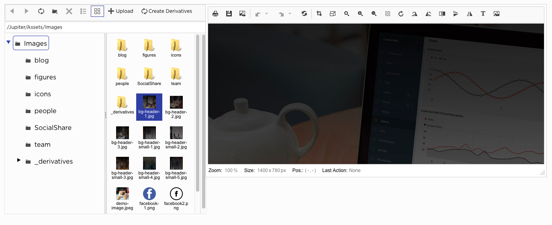Select bg-header-3.jpg thumbnail

123,138
